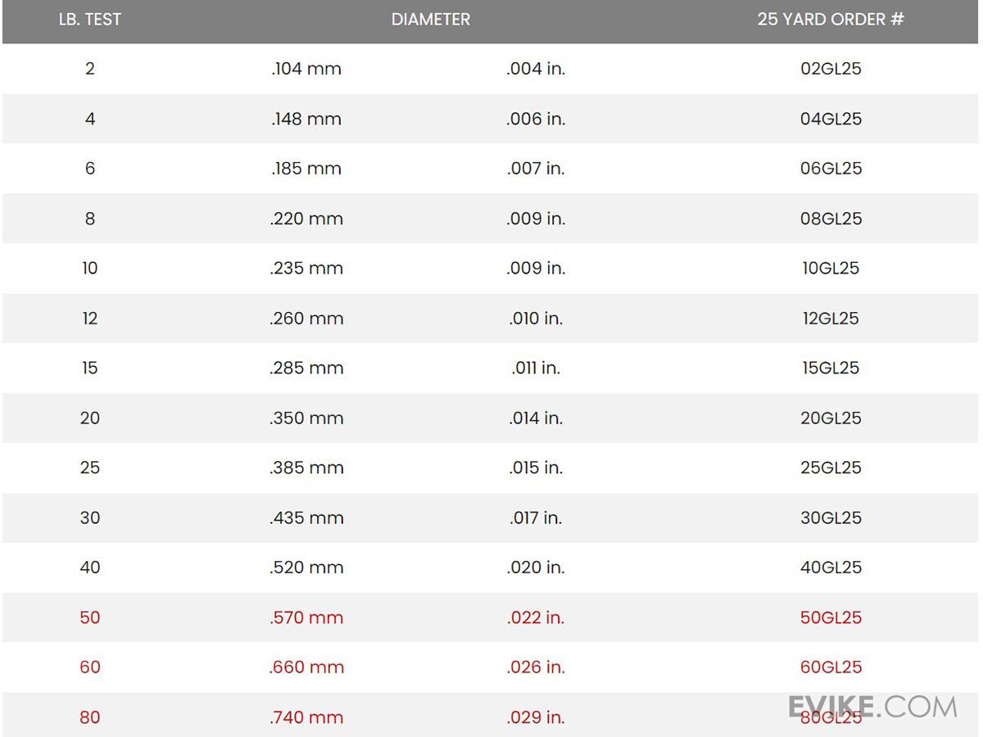Click the .235 mm diameter value
This screenshot has height=737, width=983.
tap(306, 269)
